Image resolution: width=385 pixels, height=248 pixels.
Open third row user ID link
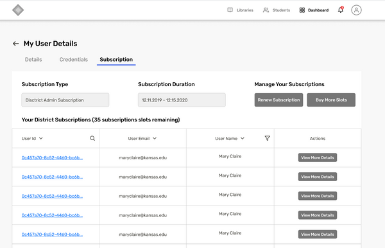point(52,196)
